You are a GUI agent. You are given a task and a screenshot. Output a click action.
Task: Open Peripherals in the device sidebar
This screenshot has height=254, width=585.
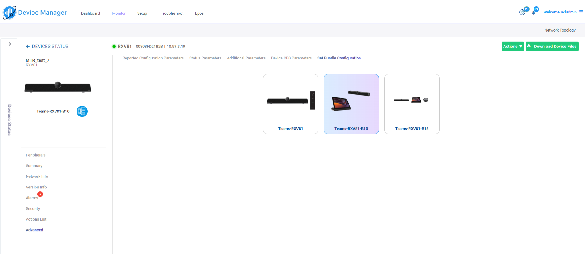[x=36, y=155]
